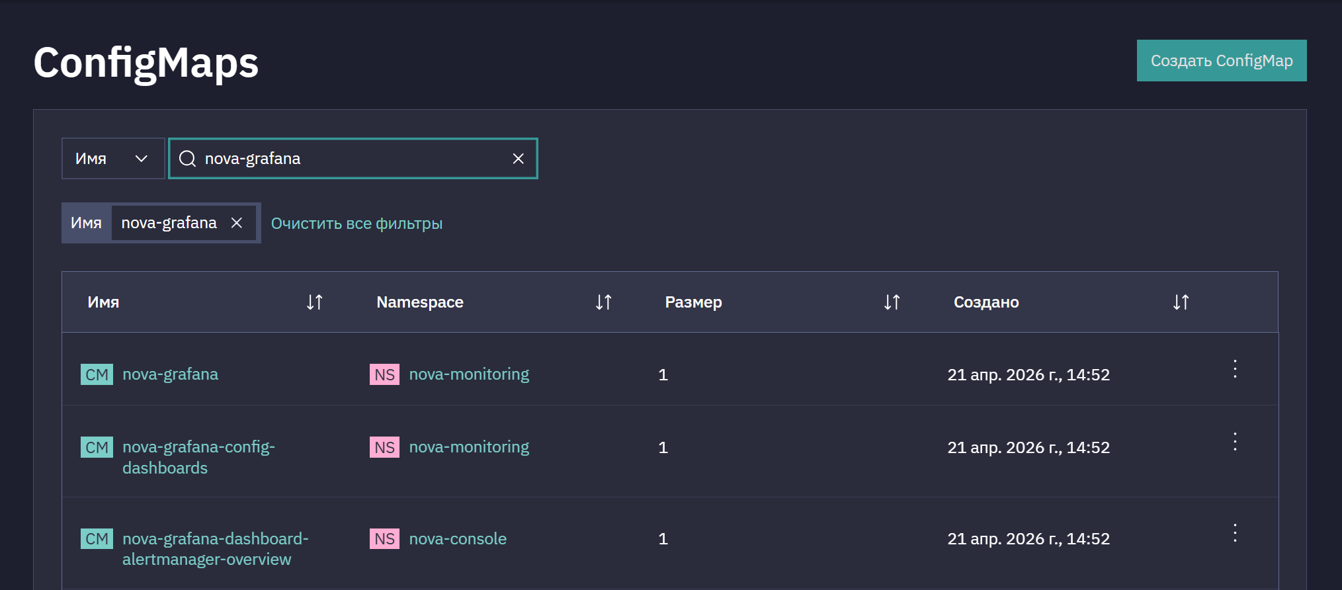Open kebab actions menu for nova-grafana-config-dashboards row
The height and width of the screenshot is (590, 1342).
1235,442
